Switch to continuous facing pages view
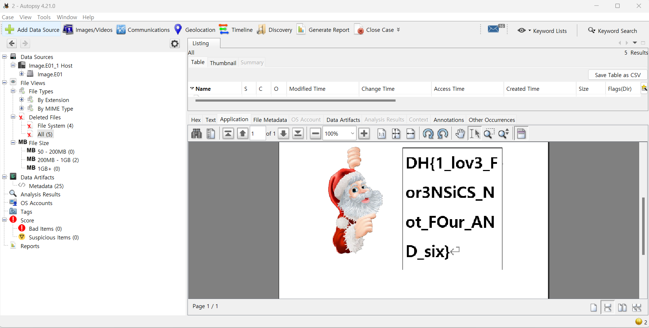 click(637, 308)
